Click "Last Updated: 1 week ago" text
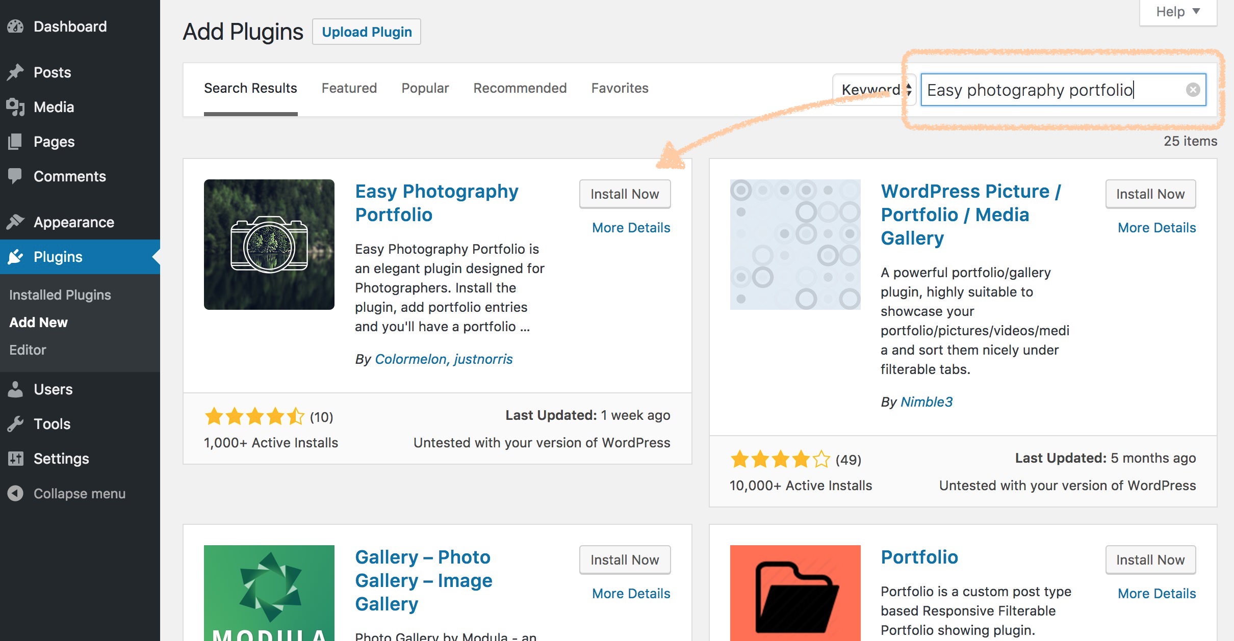 [588, 415]
